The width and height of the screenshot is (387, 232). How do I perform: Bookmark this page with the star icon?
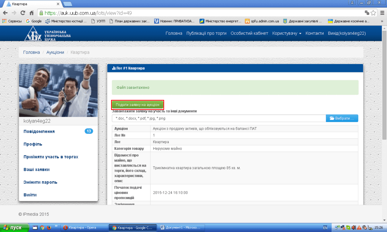click(373, 13)
